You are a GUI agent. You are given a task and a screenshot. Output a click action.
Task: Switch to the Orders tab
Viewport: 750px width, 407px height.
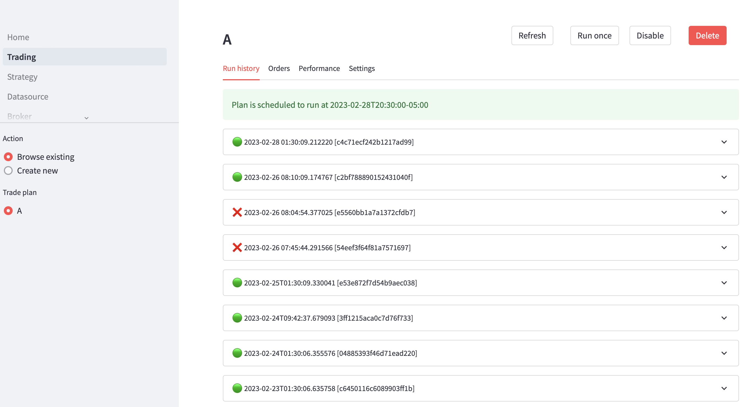pyautogui.click(x=279, y=69)
